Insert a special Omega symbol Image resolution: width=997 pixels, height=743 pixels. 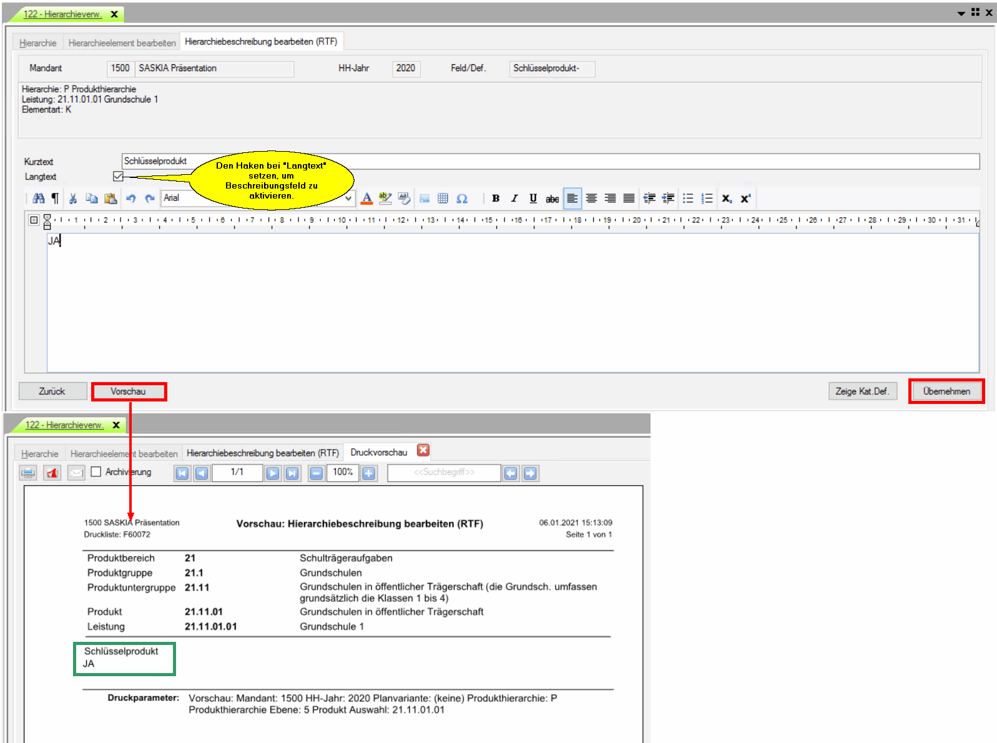point(462,199)
